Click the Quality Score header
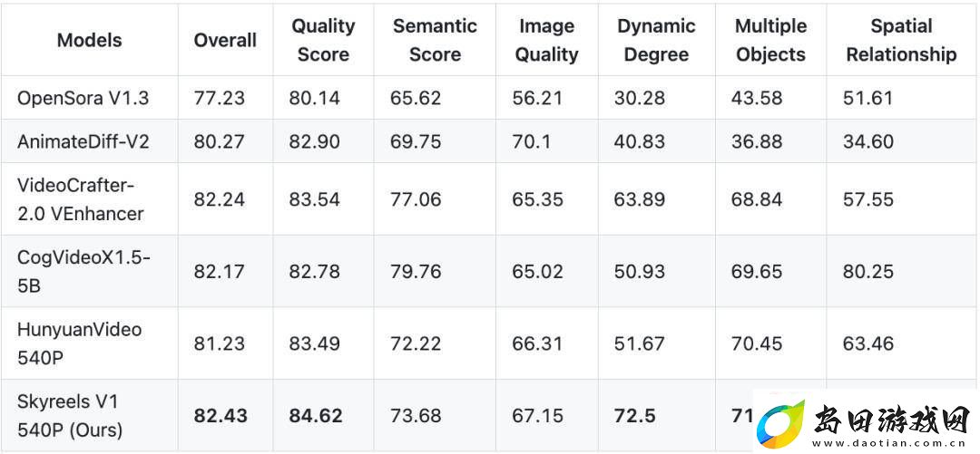 click(x=323, y=40)
